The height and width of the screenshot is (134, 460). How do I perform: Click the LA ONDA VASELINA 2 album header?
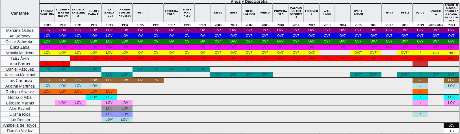[x=78, y=13]
